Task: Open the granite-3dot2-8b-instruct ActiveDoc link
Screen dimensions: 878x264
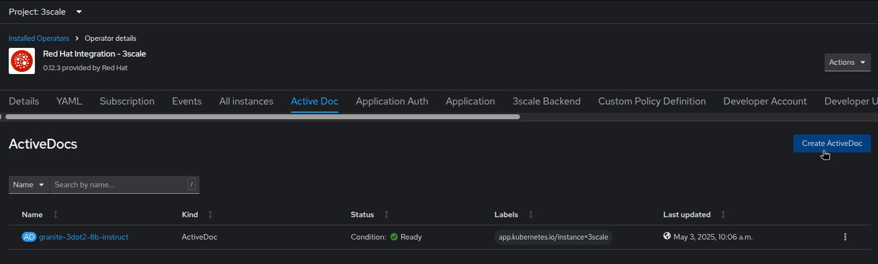Action: click(x=84, y=237)
